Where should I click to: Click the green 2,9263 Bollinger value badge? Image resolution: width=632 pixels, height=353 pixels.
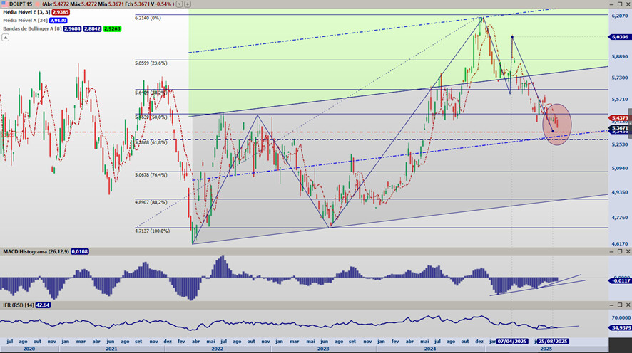tap(112, 28)
